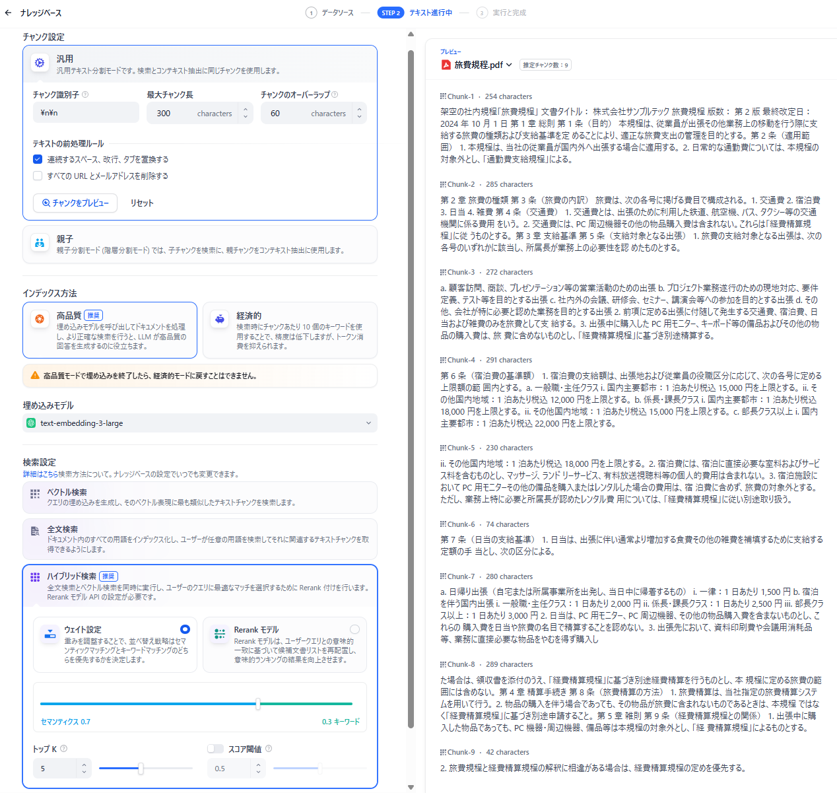The width and height of the screenshot is (837, 793).
Task: Click the トップ K value field
Action: click(x=56, y=769)
